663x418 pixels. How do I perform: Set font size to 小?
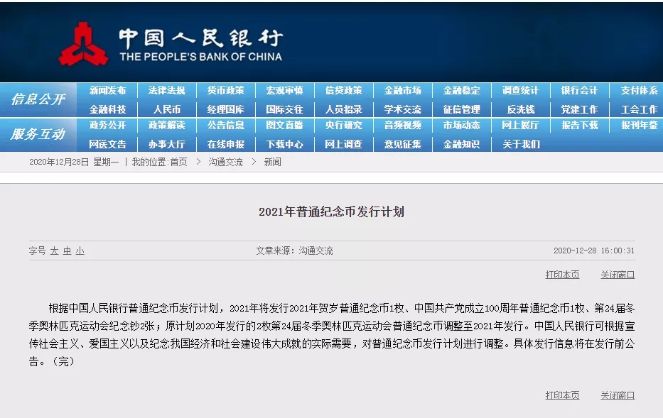coord(80,251)
